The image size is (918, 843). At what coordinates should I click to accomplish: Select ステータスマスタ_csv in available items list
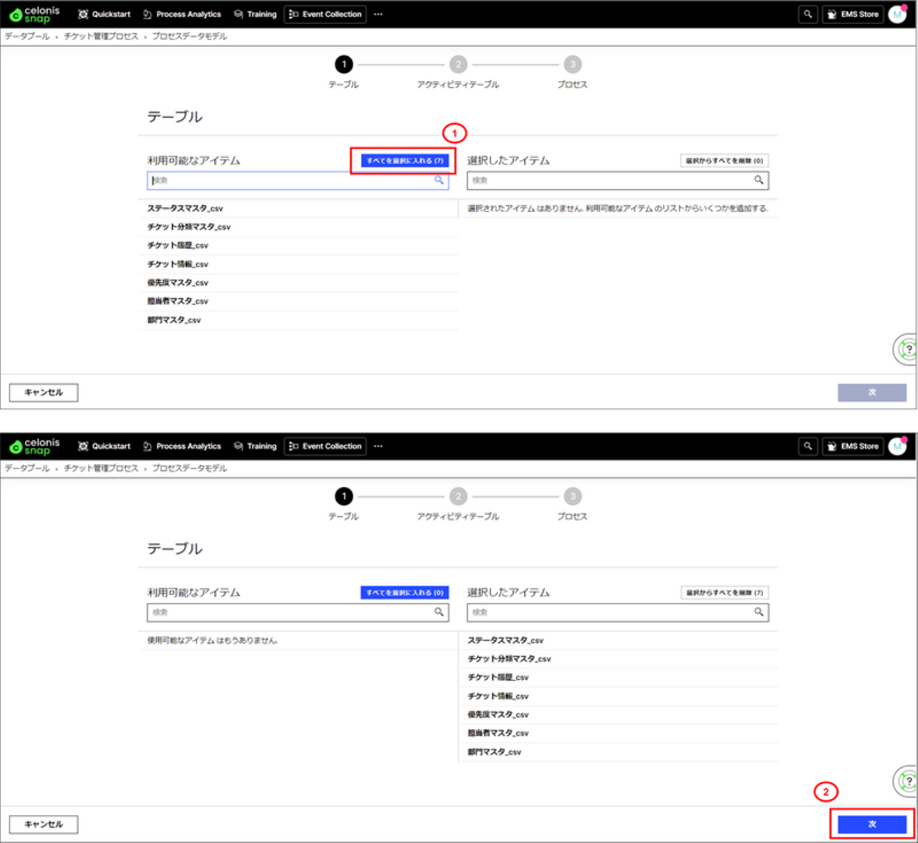tap(186, 208)
